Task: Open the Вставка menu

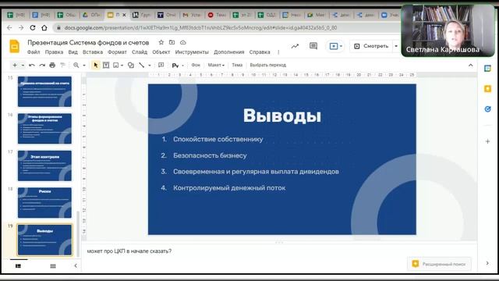Action: point(93,52)
